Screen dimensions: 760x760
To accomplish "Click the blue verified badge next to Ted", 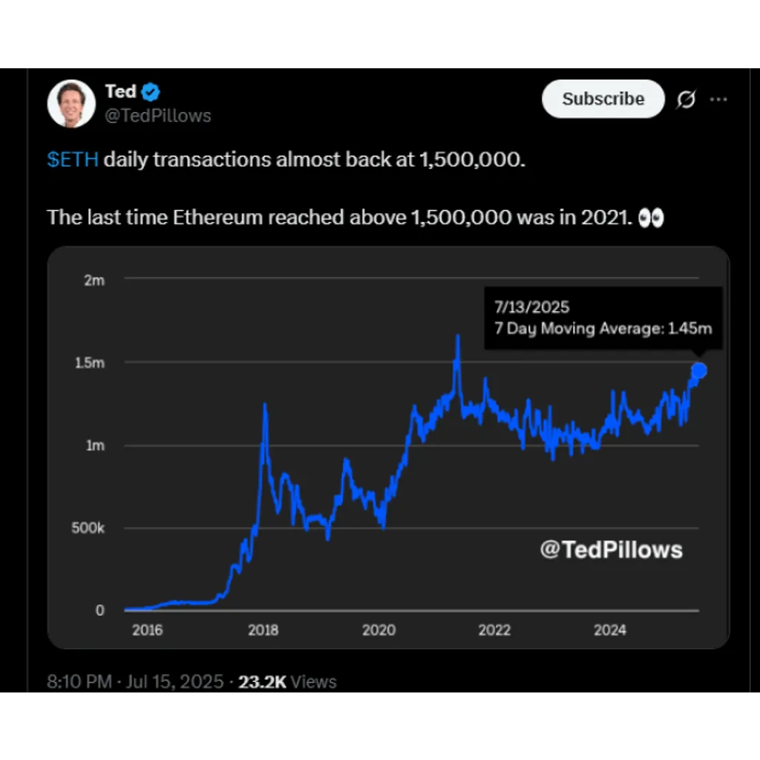I will (151, 91).
